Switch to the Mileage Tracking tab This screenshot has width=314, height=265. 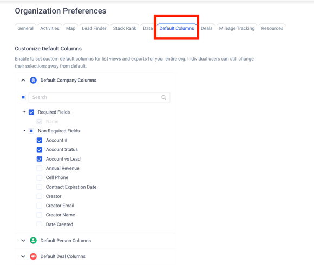(237, 28)
